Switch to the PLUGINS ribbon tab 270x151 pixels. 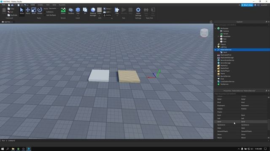pos(62,5)
